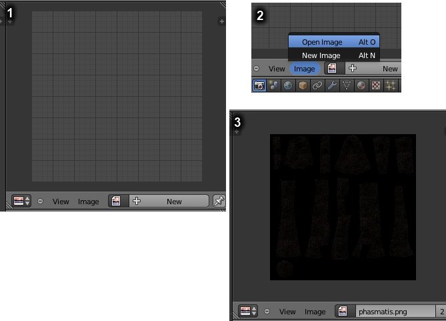Select the World globe properties tab

[x=288, y=85]
